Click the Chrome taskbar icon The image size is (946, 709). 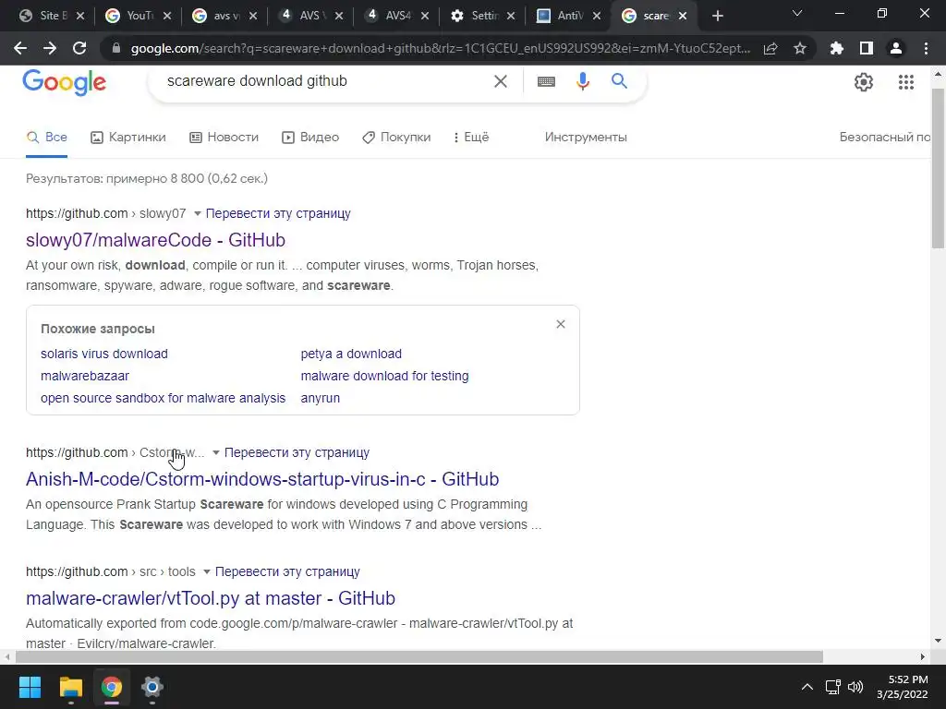click(112, 687)
